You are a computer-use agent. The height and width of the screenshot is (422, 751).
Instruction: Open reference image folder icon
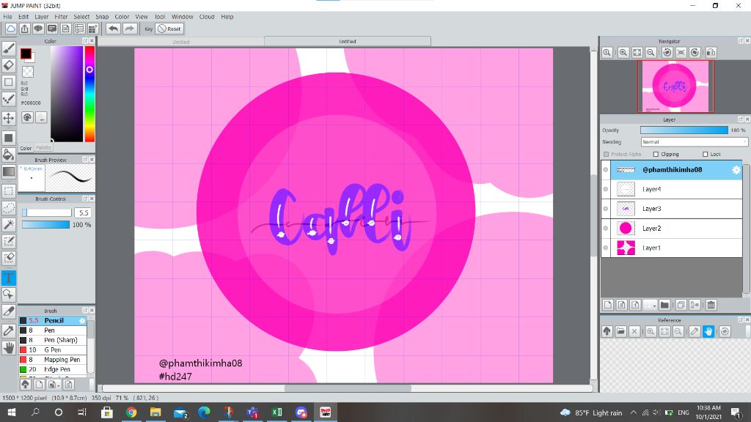coord(620,331)
